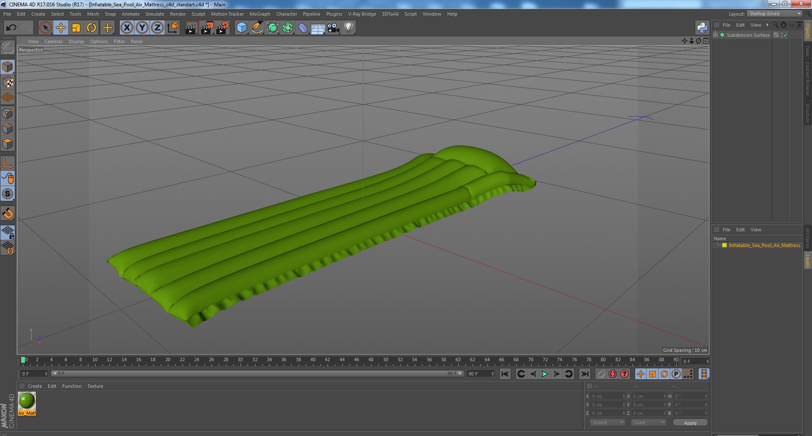The height and width of the screenshot is (436, 812).
Task: Click the timeline preview range slider
Action: click(x=257, y=374)
